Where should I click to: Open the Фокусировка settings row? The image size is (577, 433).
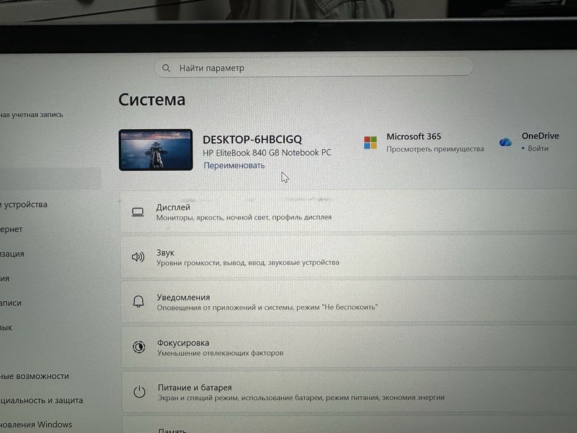tap(349, 347)
